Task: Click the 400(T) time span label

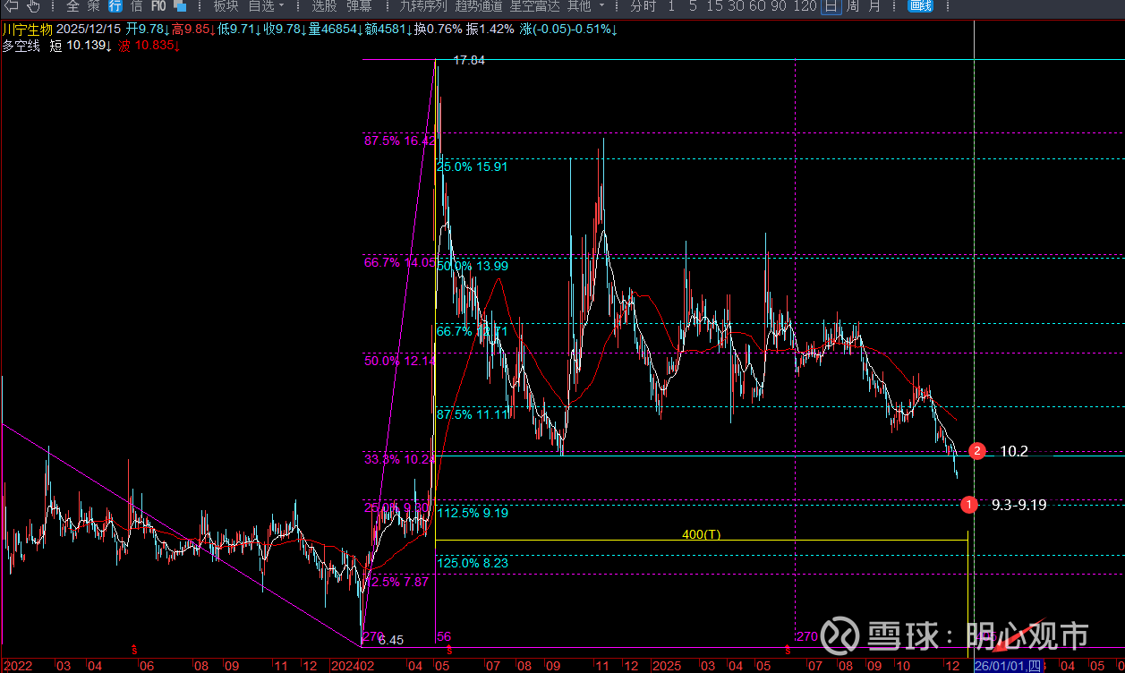Action: [701, 534]
